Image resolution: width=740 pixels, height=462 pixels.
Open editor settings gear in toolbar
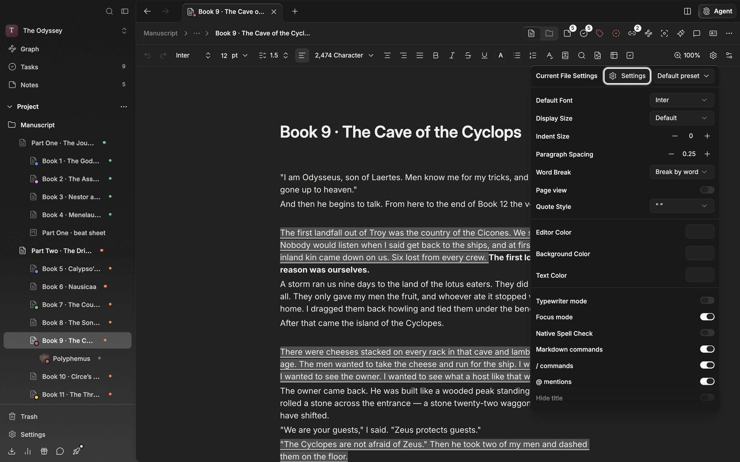pos(713,55)
